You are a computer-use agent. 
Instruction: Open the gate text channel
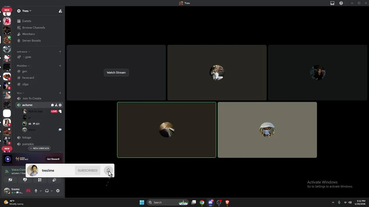point(39,57)
